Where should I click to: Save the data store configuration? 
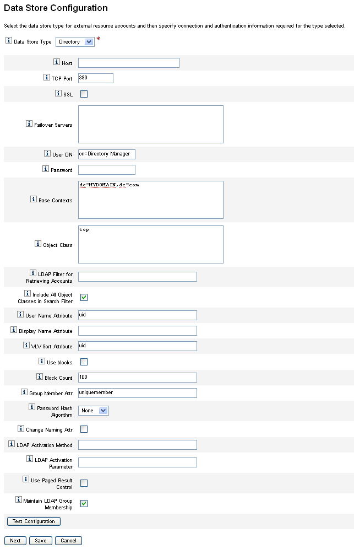[41, 541]
